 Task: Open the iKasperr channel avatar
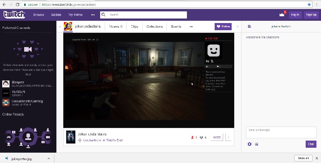[6, 84]
